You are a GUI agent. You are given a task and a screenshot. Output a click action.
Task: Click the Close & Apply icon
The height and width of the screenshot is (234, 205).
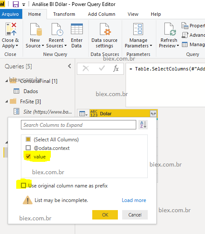(11, 29)
